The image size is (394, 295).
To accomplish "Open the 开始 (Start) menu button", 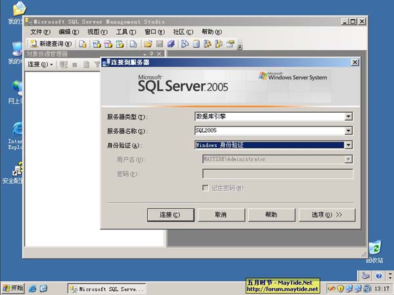I will click(x=13, y=288).
